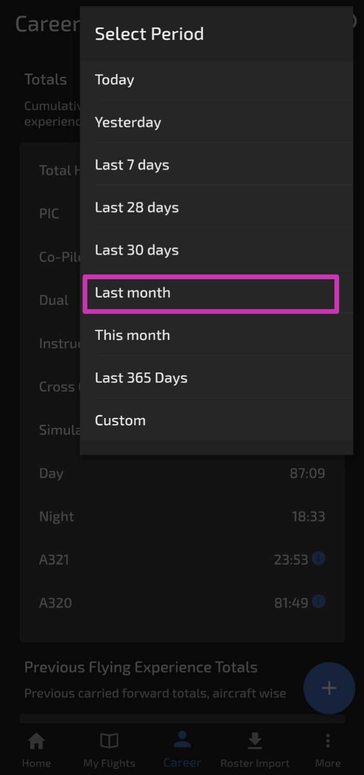Tap the Home icon in bottom navigation

pos(36,741)
